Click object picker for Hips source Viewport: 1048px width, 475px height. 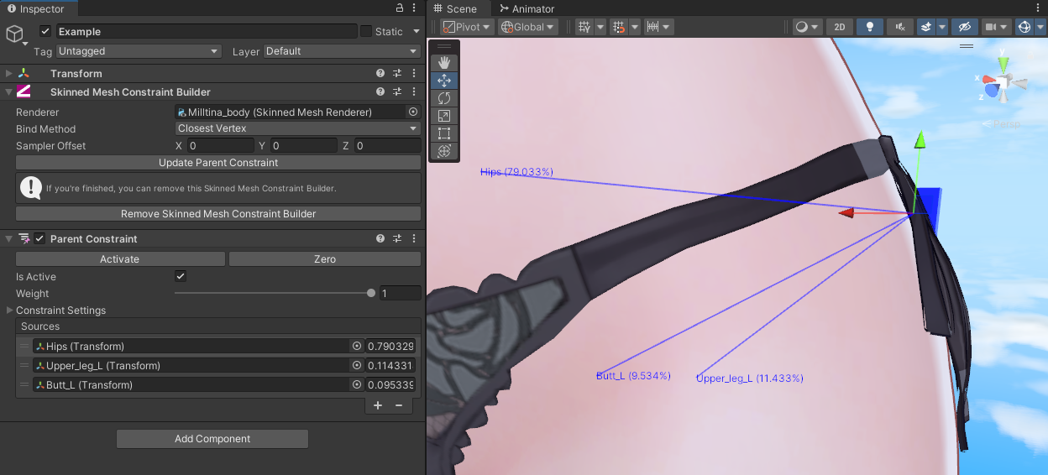(x=357, y=346)
